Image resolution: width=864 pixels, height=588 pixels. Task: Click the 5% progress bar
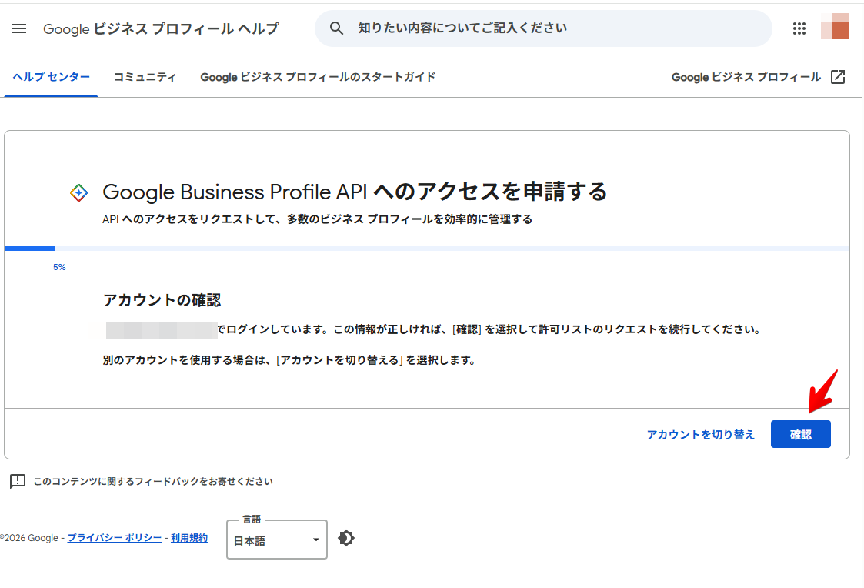426,249
